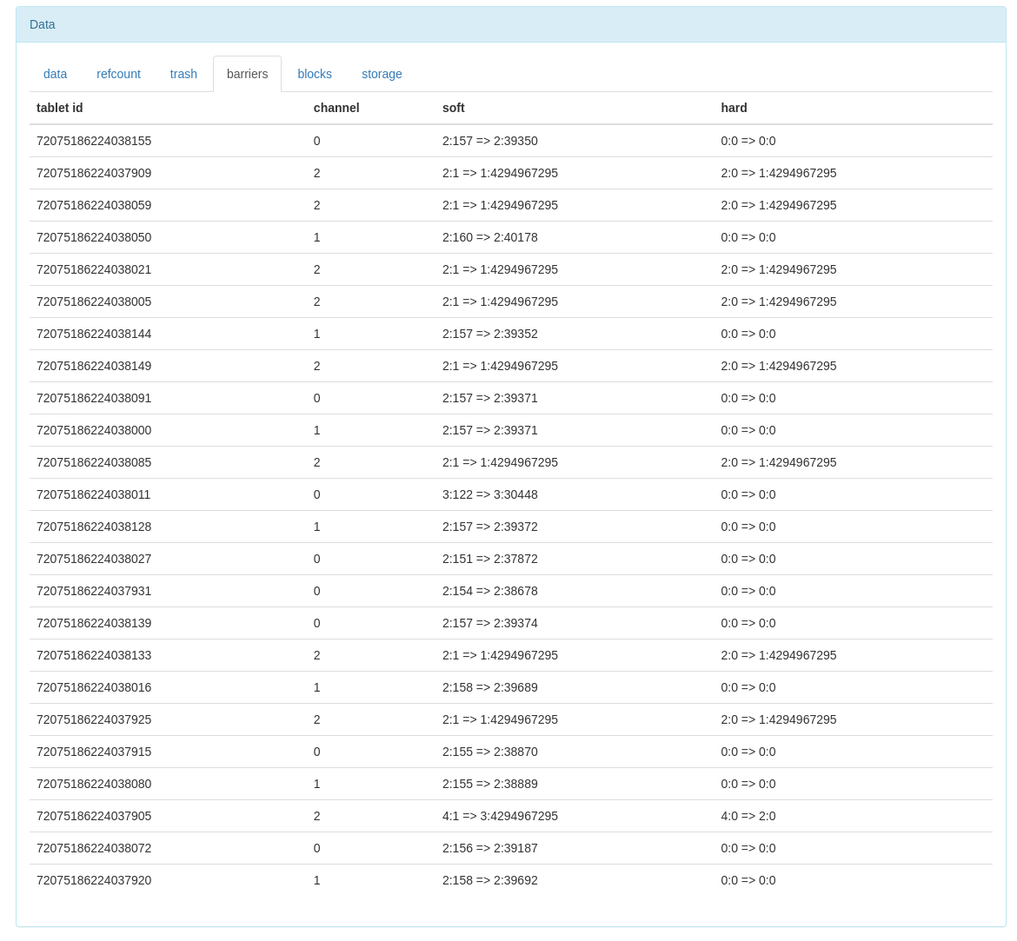
Task: Click the Data panel heading
Action: click(x=43, y=24)
